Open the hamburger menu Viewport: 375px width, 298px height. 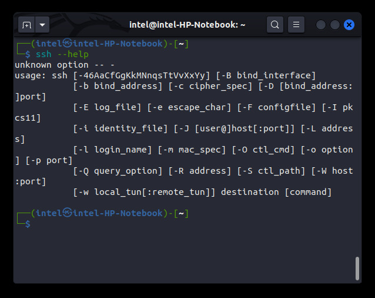pos(296,24)
